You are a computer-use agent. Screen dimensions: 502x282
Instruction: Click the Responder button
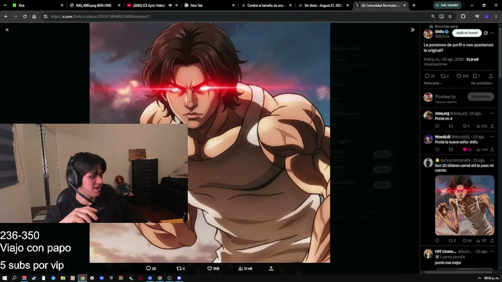click(x=480, y=96)
